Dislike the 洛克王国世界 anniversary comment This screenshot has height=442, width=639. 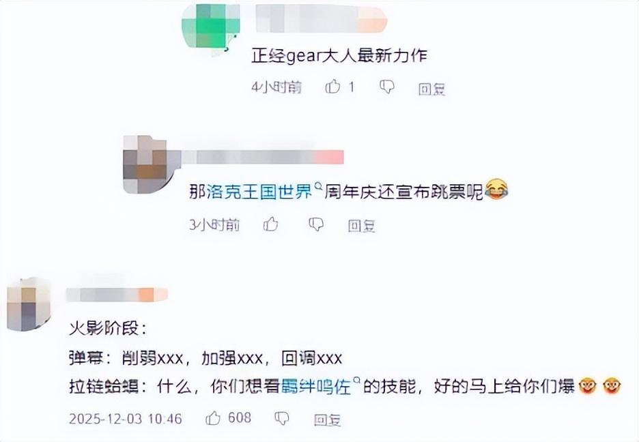pyautogui.click(x=316, y=224)
